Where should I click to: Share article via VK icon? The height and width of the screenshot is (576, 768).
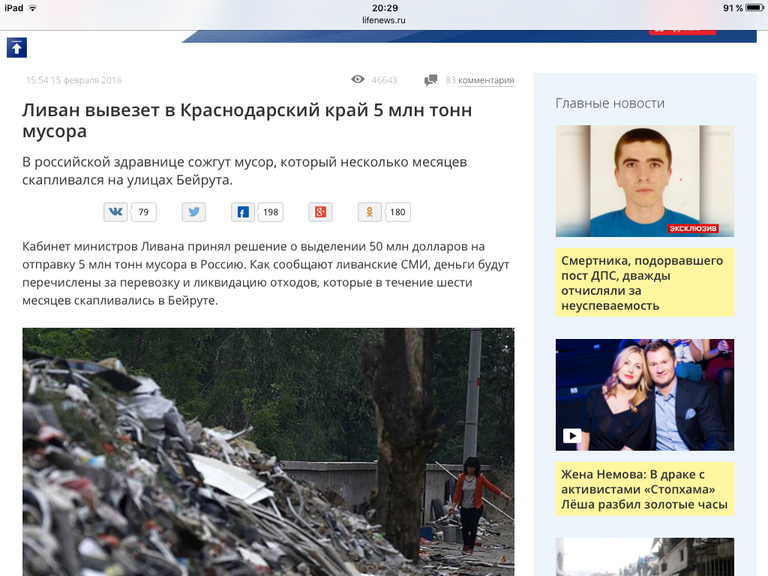(115, 212)
